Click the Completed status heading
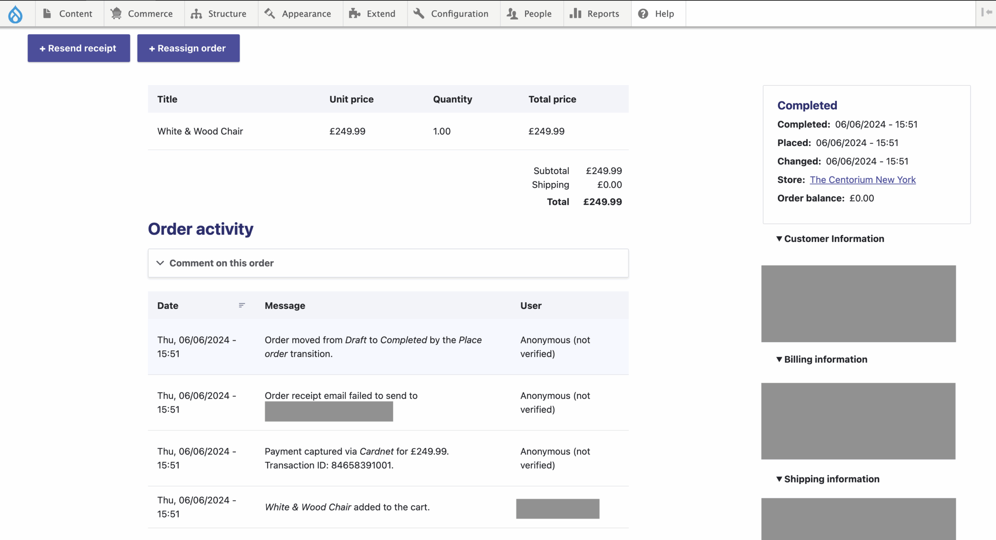The height and width of the screenshot is (540, 996). [807, 105]
